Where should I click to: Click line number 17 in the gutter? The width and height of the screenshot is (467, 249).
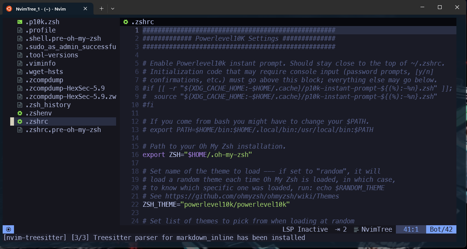point(135,163)
